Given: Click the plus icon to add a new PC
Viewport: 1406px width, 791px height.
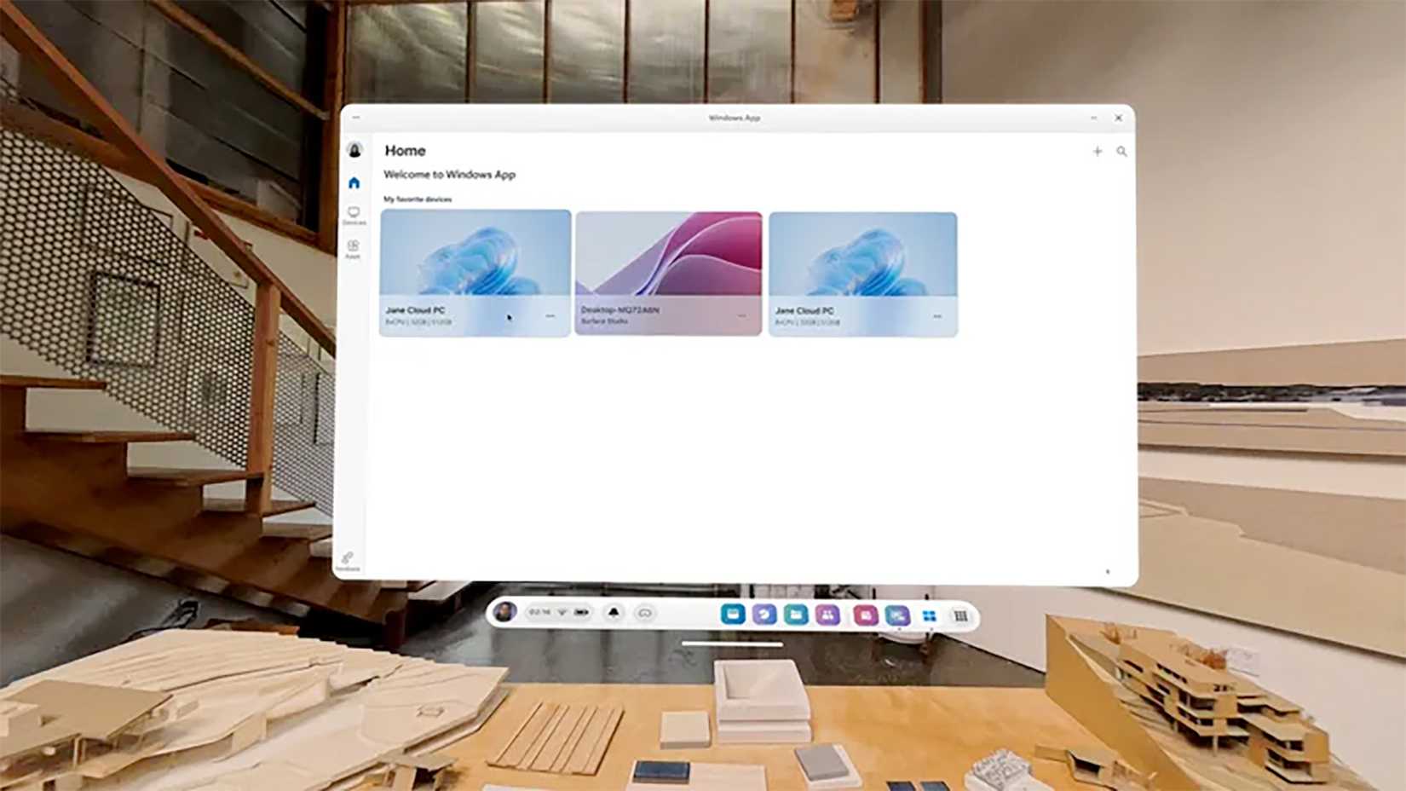Looking at the screenshot, I should coord(1098,151).
